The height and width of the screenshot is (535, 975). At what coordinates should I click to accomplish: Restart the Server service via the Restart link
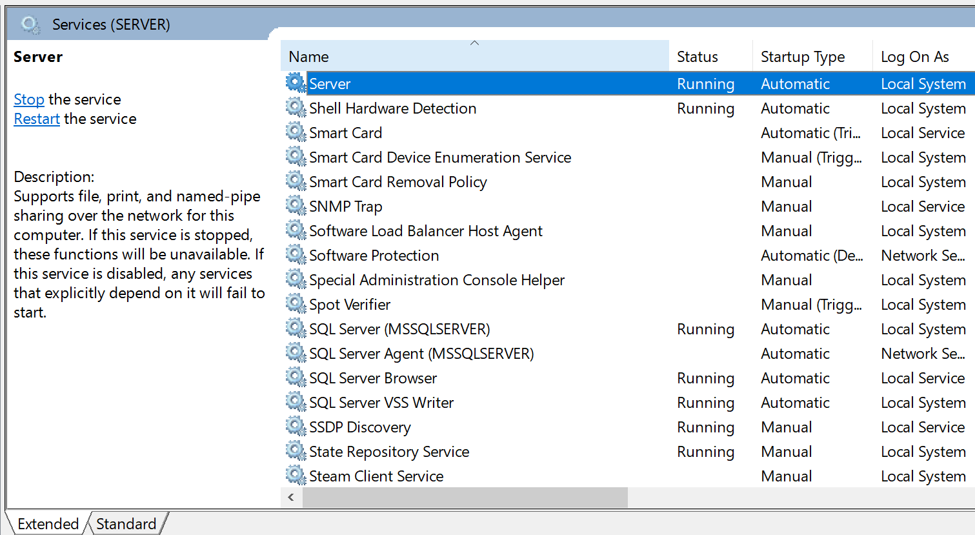pos(36,118)
